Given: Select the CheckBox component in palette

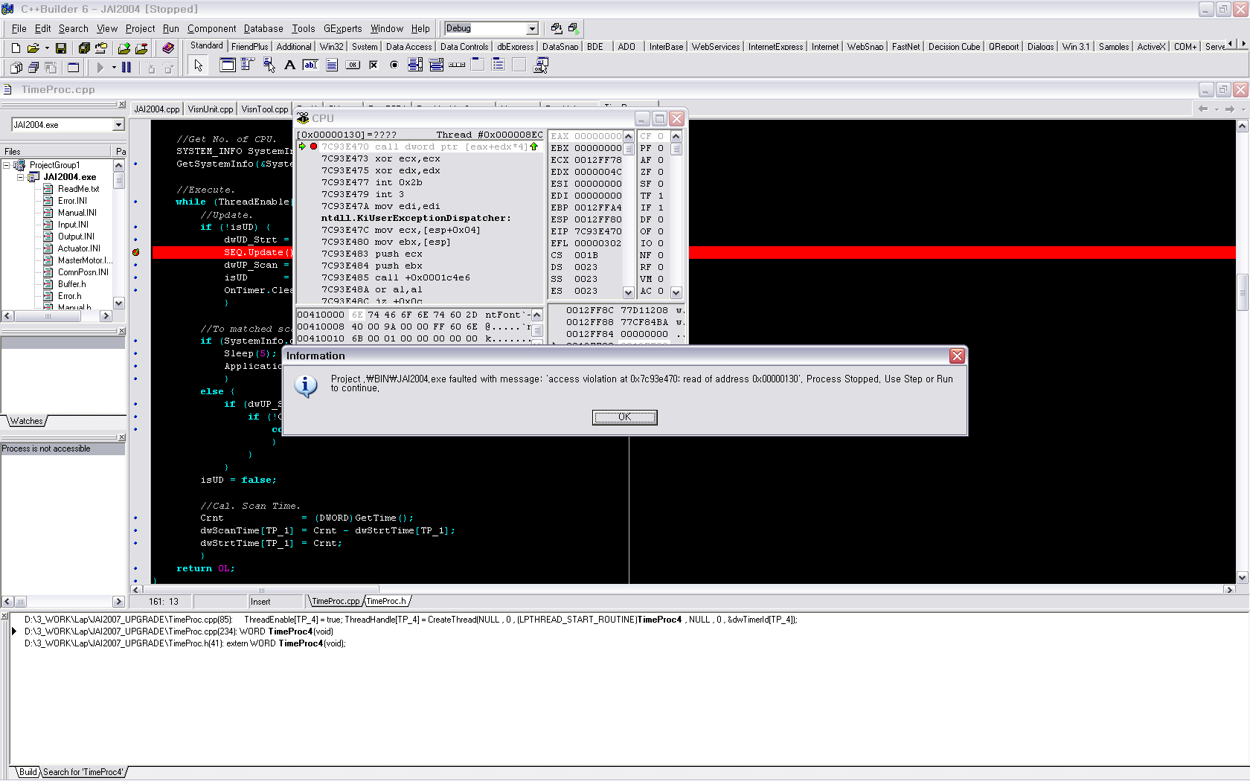Looking at the screenshot, I should pos(374,65).
